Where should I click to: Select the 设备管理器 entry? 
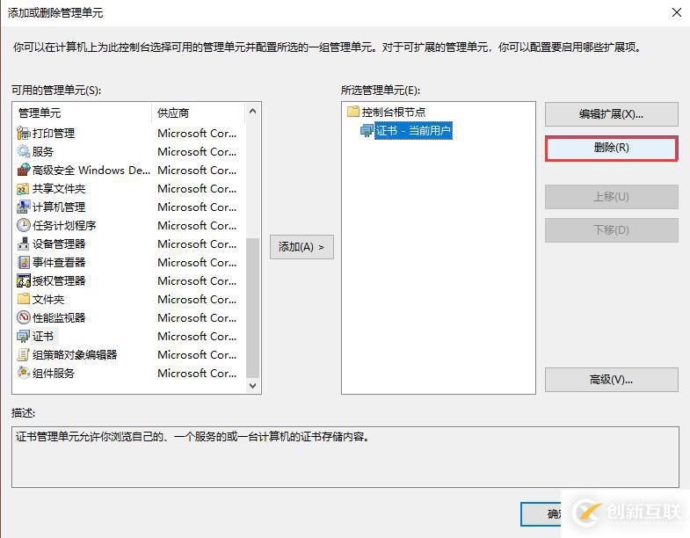click(x=59, y=244)
